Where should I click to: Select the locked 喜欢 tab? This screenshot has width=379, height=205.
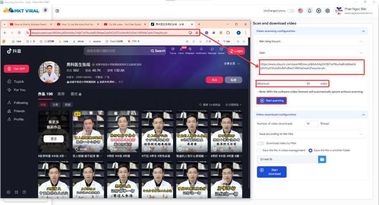pyautogui.click(x=76, y=94)
